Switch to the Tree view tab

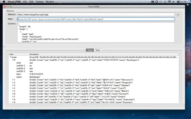click(x=90, y=50)
